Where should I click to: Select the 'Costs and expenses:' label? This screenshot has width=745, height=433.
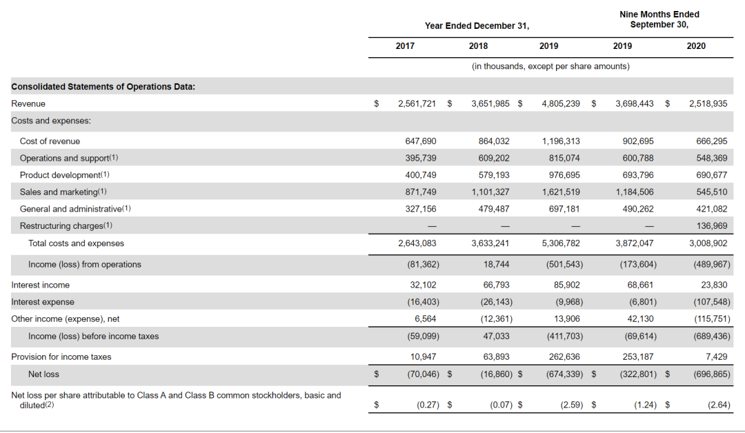(51, 121)
